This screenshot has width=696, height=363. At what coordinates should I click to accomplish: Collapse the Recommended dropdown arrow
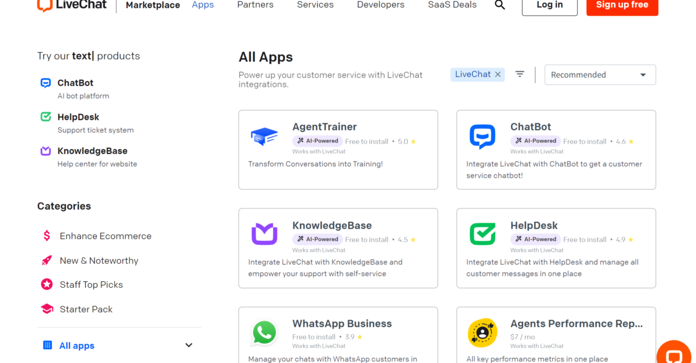click(x=643, y=75)
